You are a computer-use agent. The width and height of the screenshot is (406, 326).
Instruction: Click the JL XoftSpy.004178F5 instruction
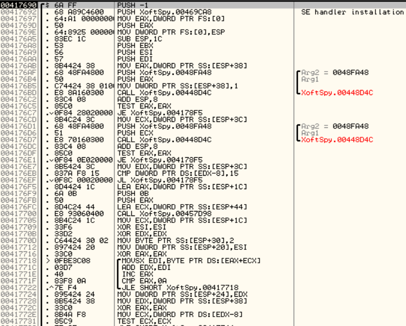[160, 180]
